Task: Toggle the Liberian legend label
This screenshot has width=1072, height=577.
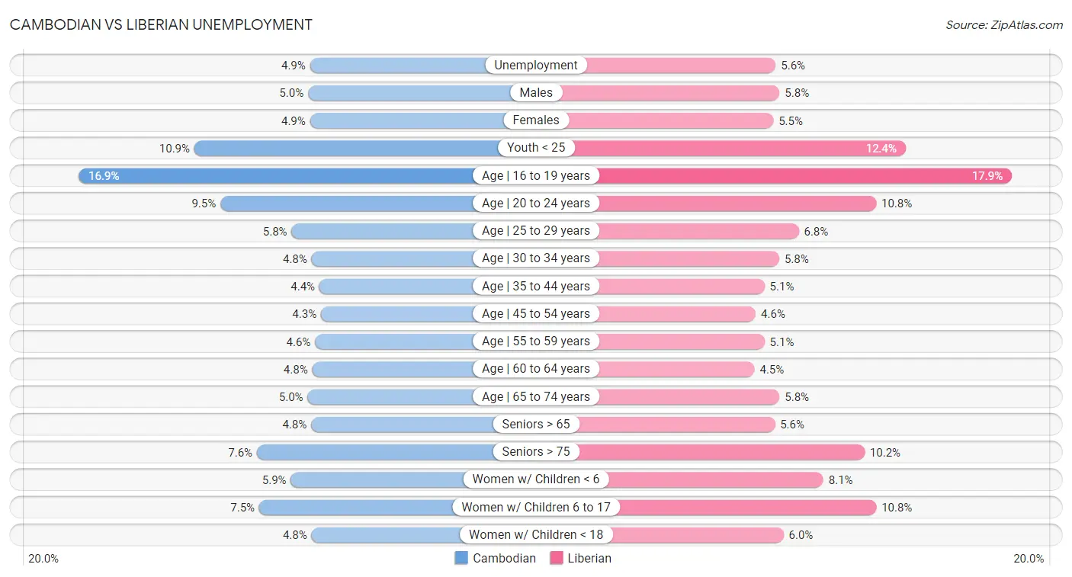Action: (589, 558)
